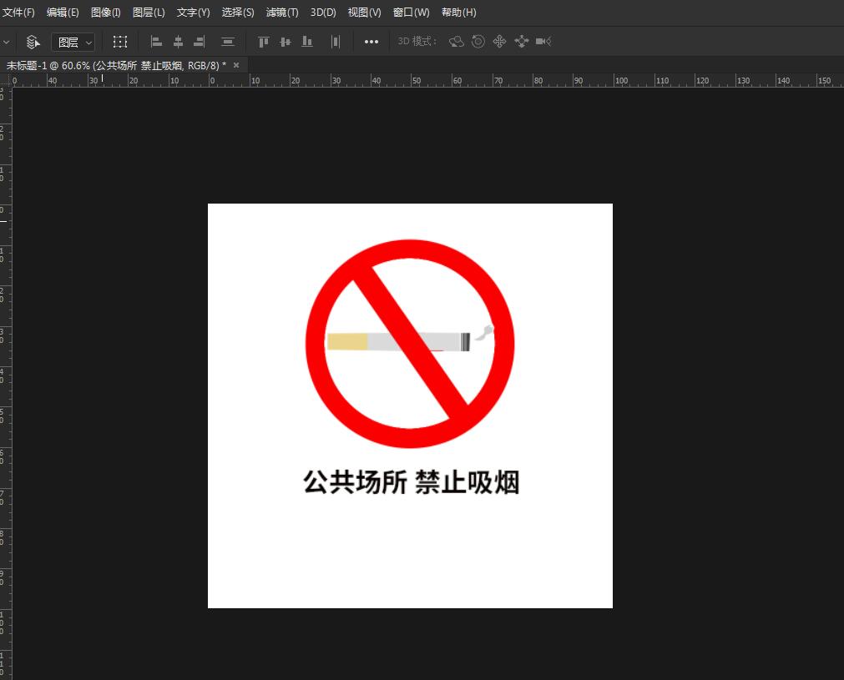Select the align vertical centers icon
This screenshot has height=680, width=844.
[x=285, y=42]
